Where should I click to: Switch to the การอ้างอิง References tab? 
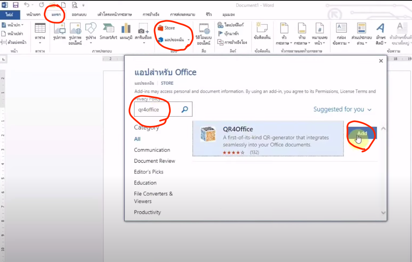151,15
